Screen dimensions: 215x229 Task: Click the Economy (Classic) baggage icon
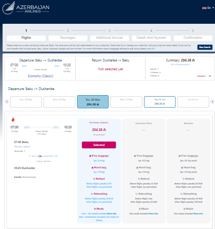click(90, 156)
